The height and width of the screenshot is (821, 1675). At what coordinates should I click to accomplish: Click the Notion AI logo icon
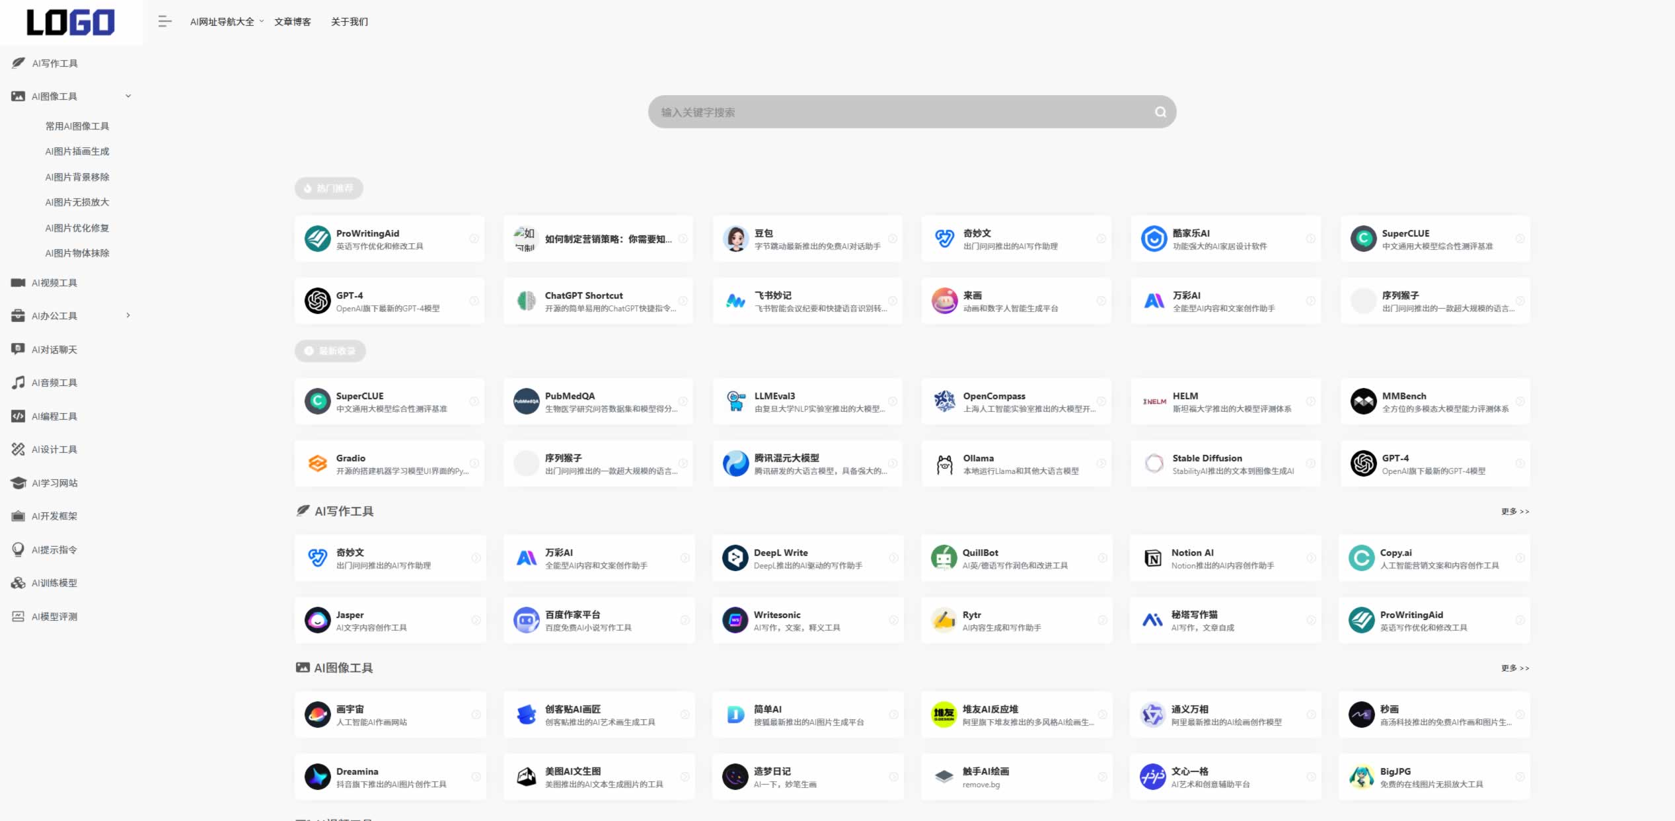click(1152, 558)
